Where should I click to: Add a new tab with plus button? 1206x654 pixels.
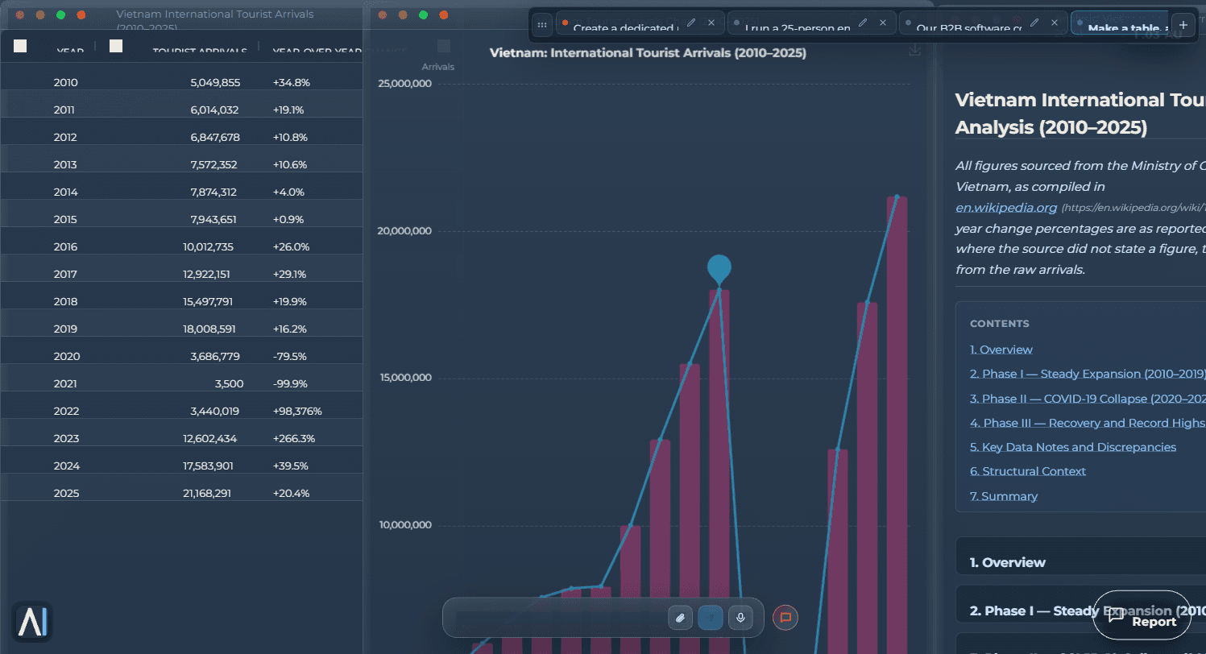click(x=1183, y=24)
